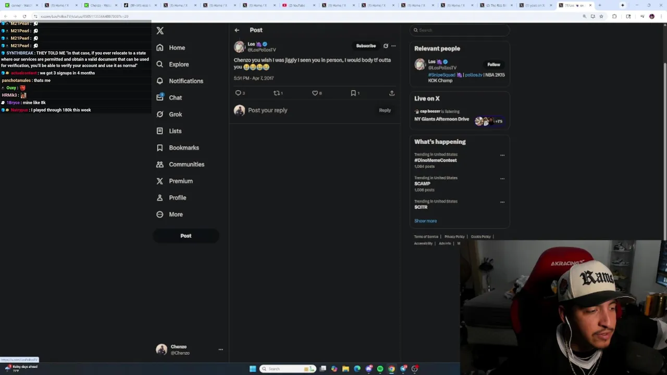Screen dimensions: 667x375
Task: Open the Windows Start menu
Action: click(x=253, y=369)
